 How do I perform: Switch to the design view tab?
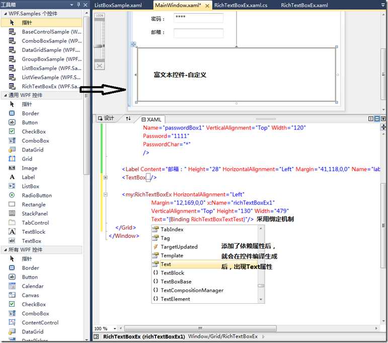click(106, 118)
